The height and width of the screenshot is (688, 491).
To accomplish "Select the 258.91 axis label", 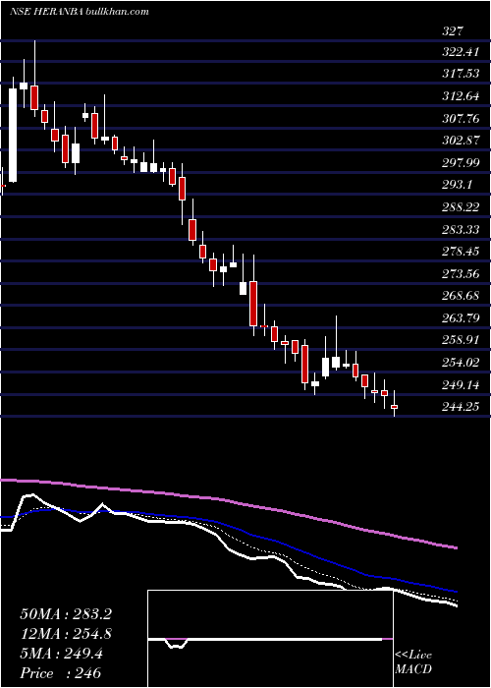I will click(x=461, y=340).
